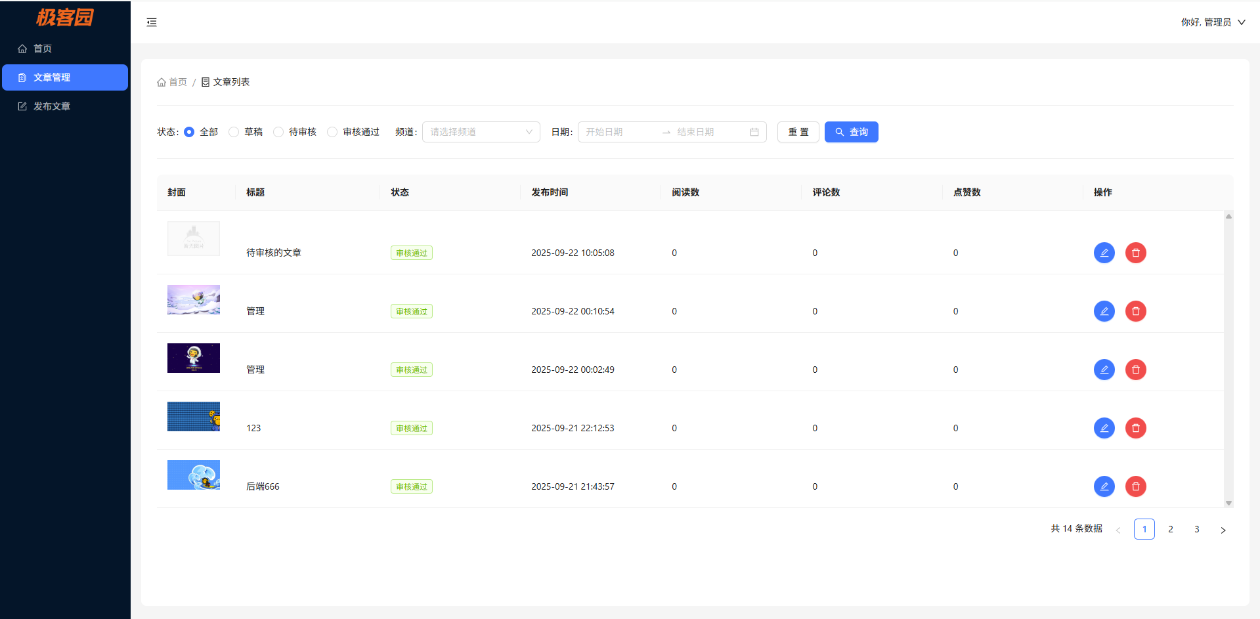Screen dimensions: 1260x619
Task: Navigate to 首页 in the sidebar menu
Action: pyautogui.click(x=43, y=49)
